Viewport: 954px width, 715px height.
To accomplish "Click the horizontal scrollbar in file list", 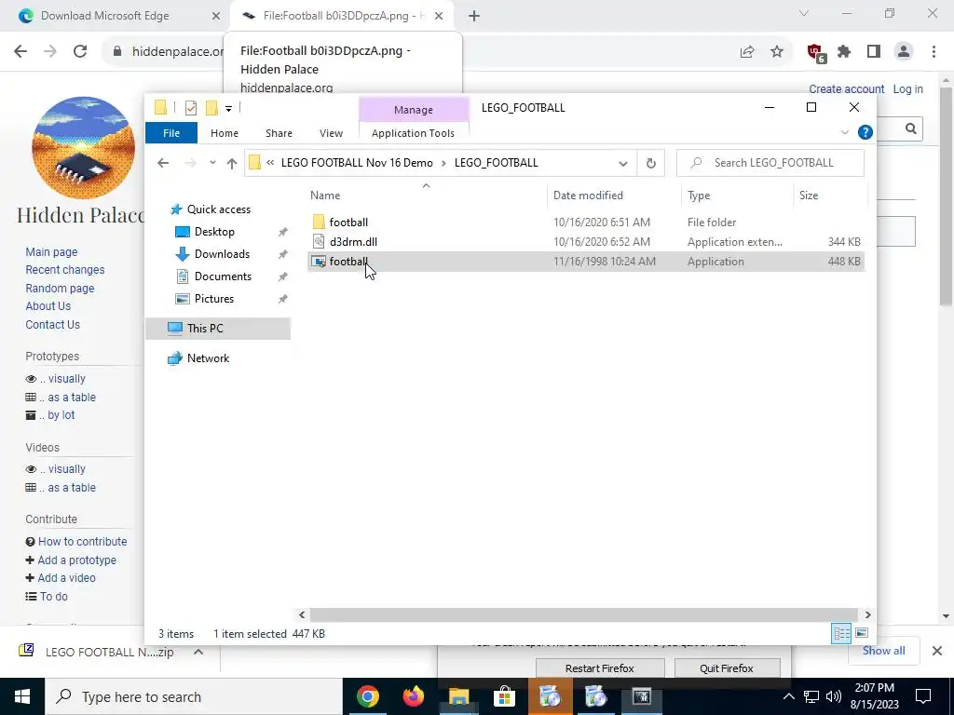I will point(584,614).
